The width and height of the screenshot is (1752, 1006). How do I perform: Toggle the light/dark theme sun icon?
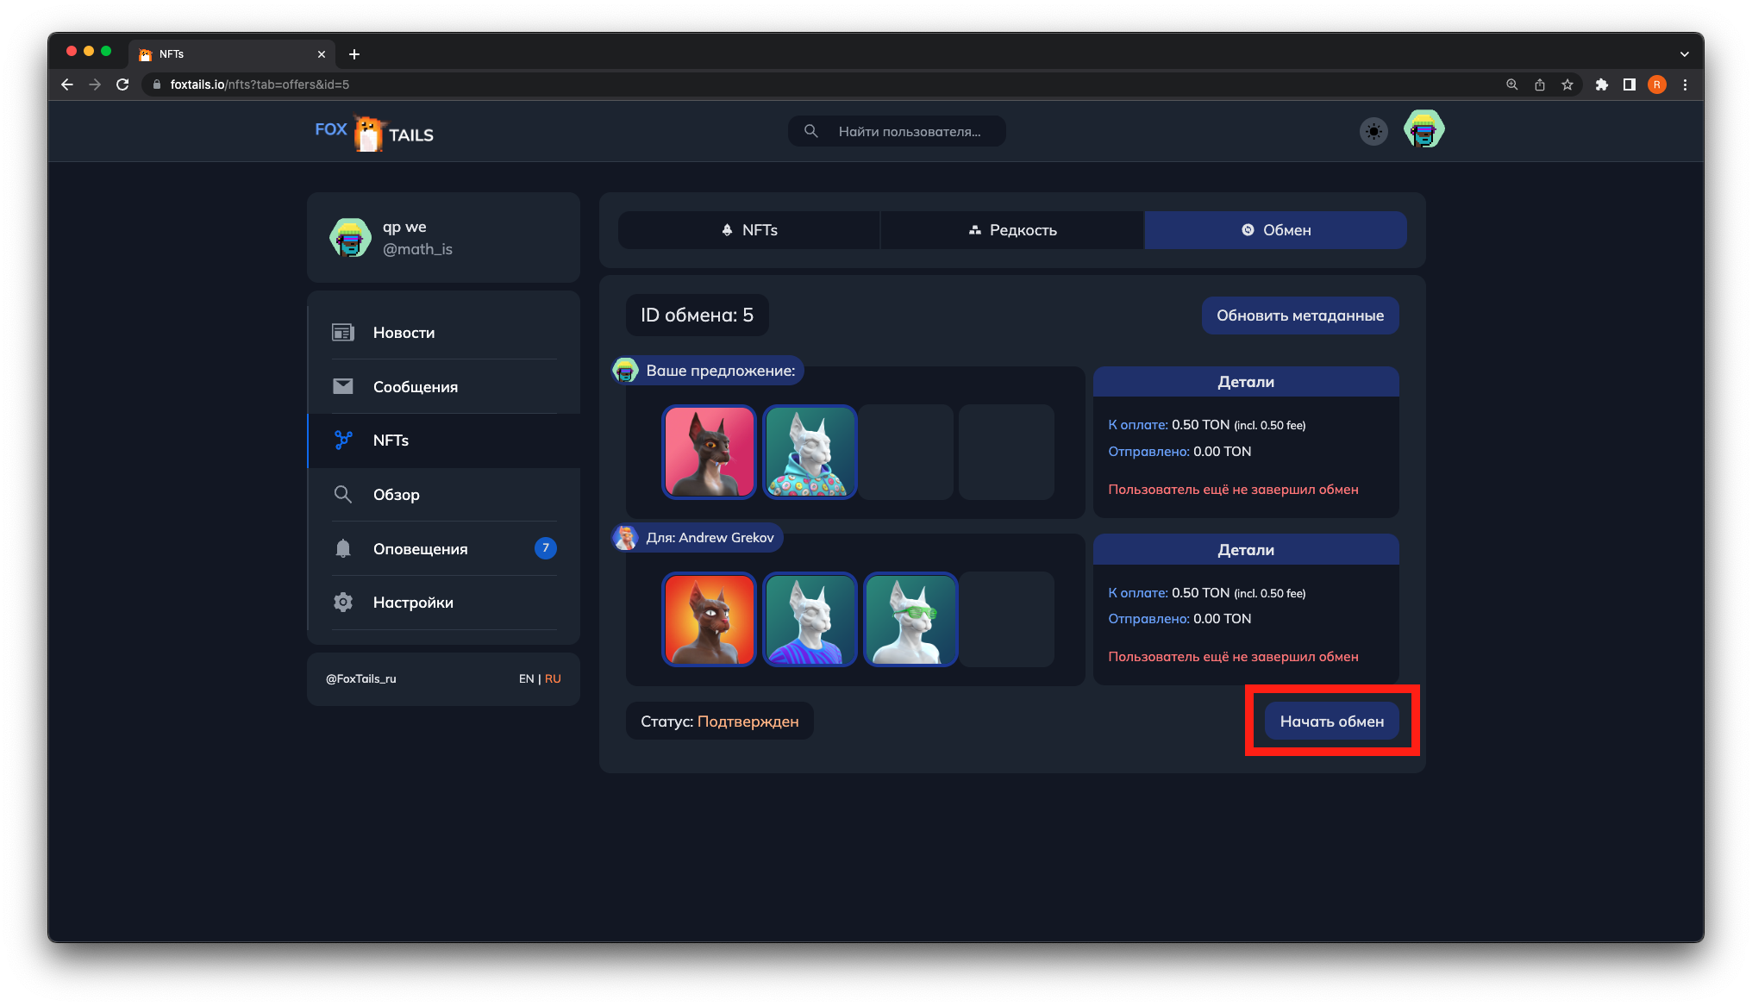1373,132
